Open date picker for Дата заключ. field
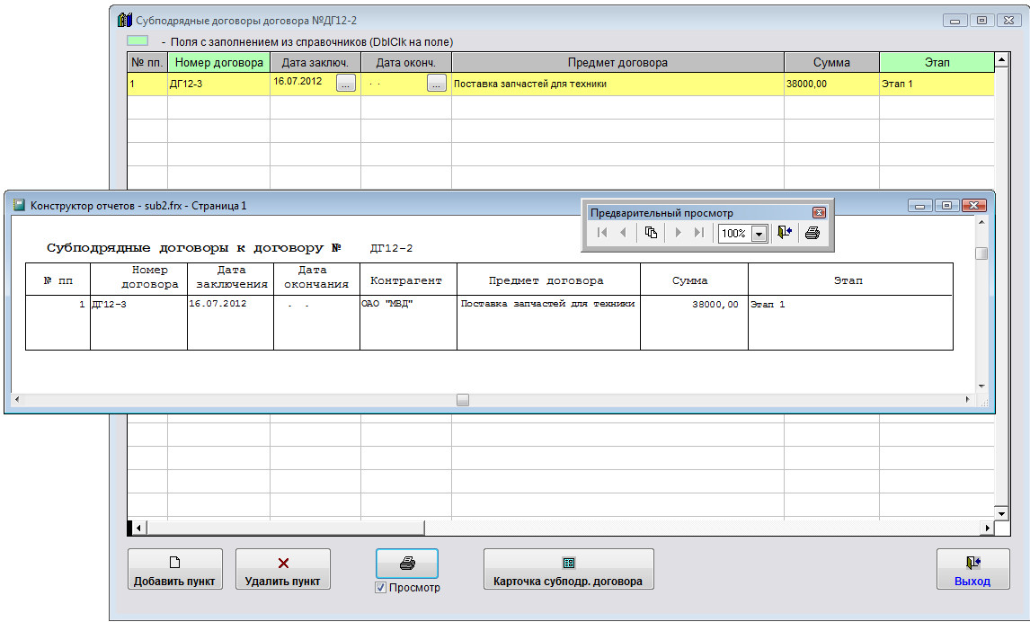1030x622 pixels. [346, 84]
